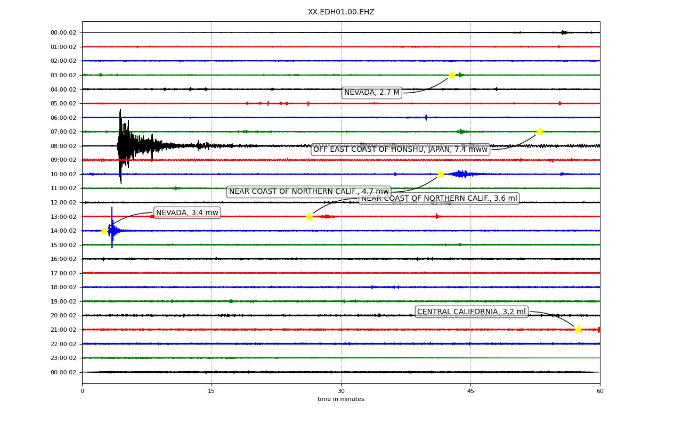Click the 45 minute tick label
This screenshot has width=682, height=426.
point(470,391)
